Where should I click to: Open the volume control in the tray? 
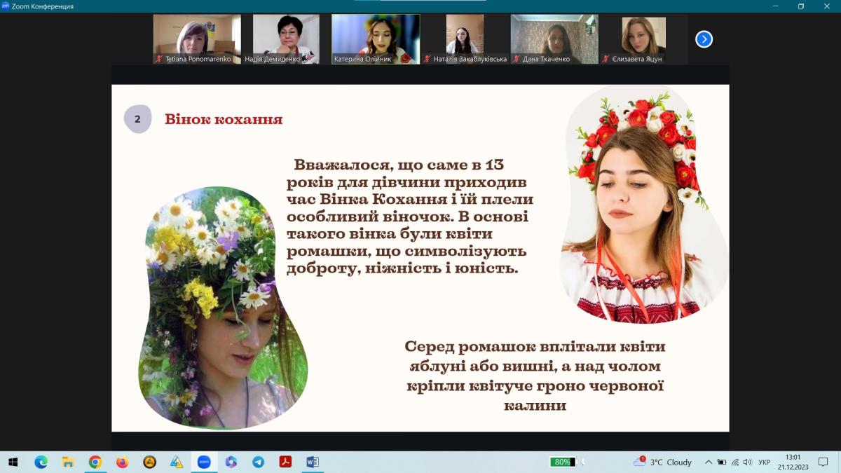(747, 462)
